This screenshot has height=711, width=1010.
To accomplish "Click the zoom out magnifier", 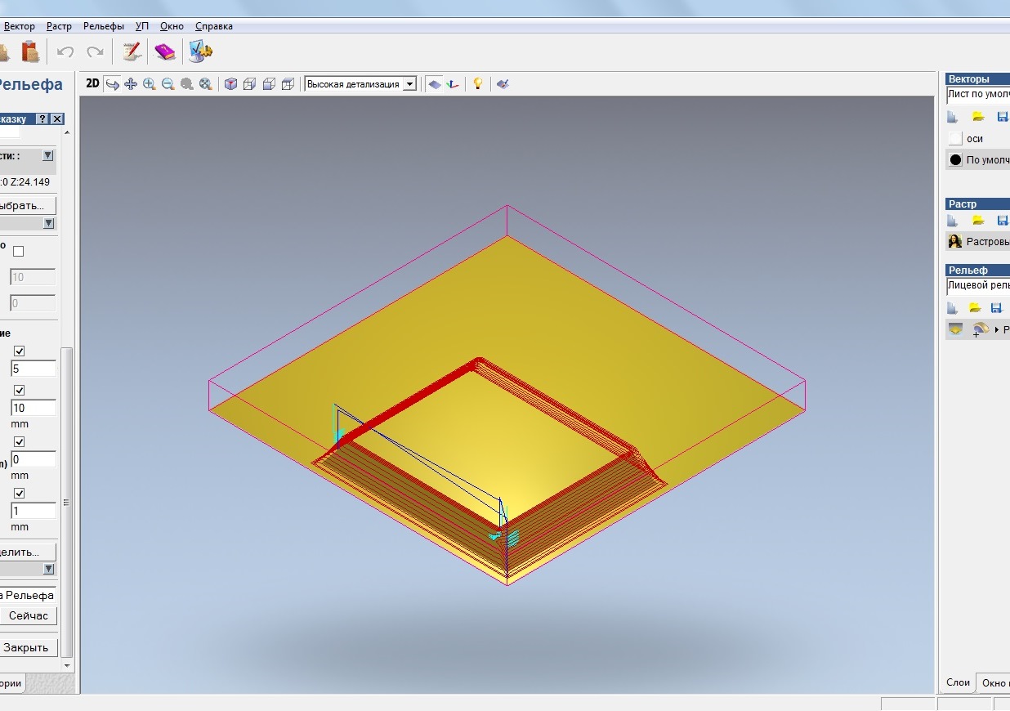I will (168, 83).
